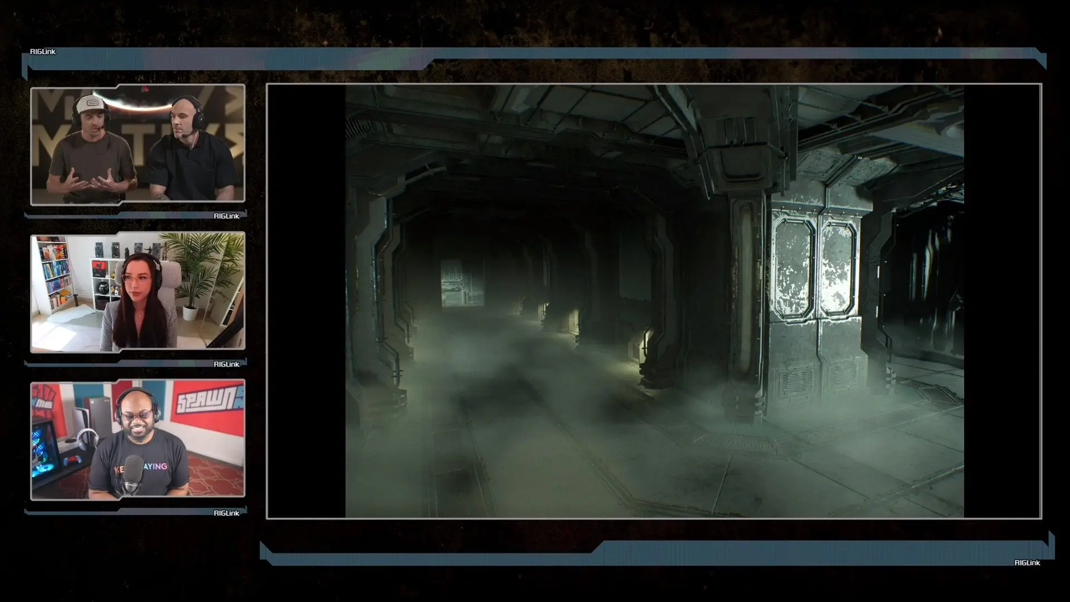The image size is (1070, 602).
Task: Click the sci-fi corridor game footage
Action: pyautogui.click(x=654, y=301)
